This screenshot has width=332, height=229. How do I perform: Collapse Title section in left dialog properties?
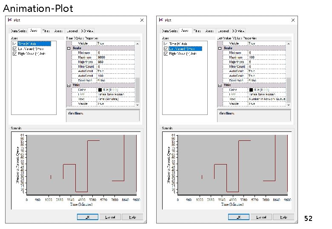click(x=69, y=85)
